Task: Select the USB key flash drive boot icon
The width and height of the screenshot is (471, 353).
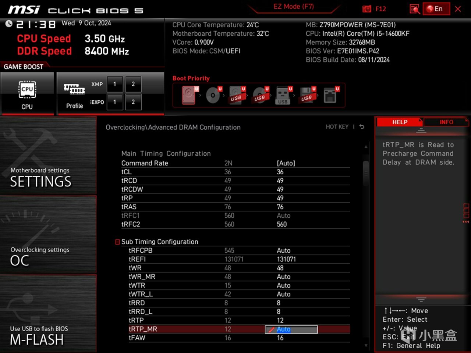Action: [x=283, y=95]
